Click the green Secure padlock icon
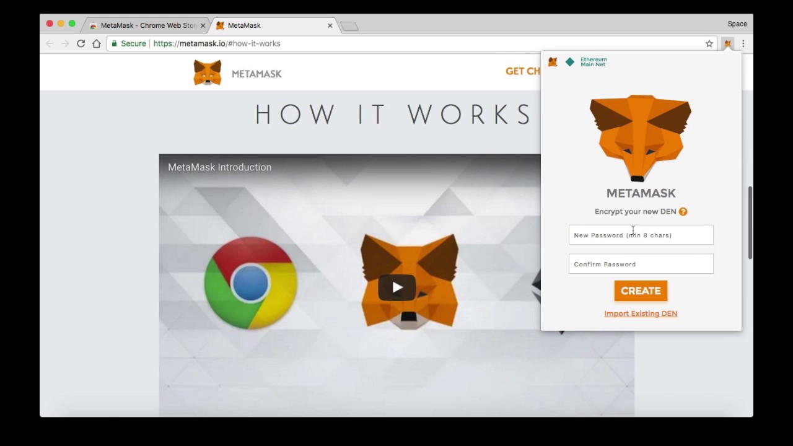Image resolution: width=793 pixels, height=446 pixels. (114, 43)
